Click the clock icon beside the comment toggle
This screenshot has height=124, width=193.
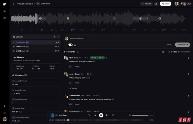pyautogui.click(x=75, y=45)
